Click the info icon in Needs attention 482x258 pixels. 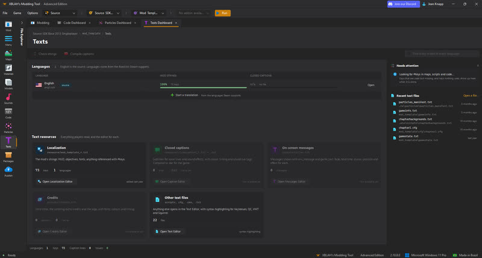(395, 74)
